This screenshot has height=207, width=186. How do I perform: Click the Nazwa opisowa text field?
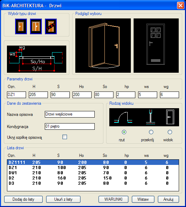click(x=70, y=114)
